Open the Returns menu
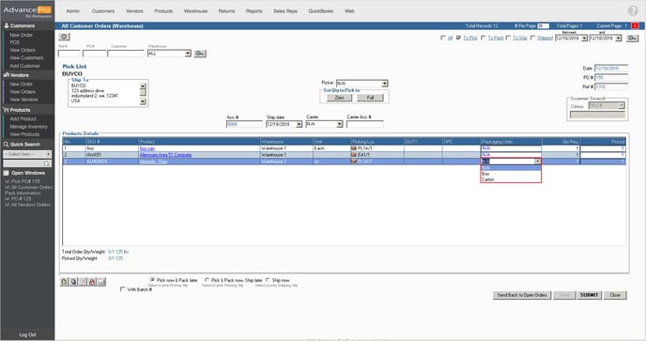Viewport: 646px width, 341px height. pos(226,11)
